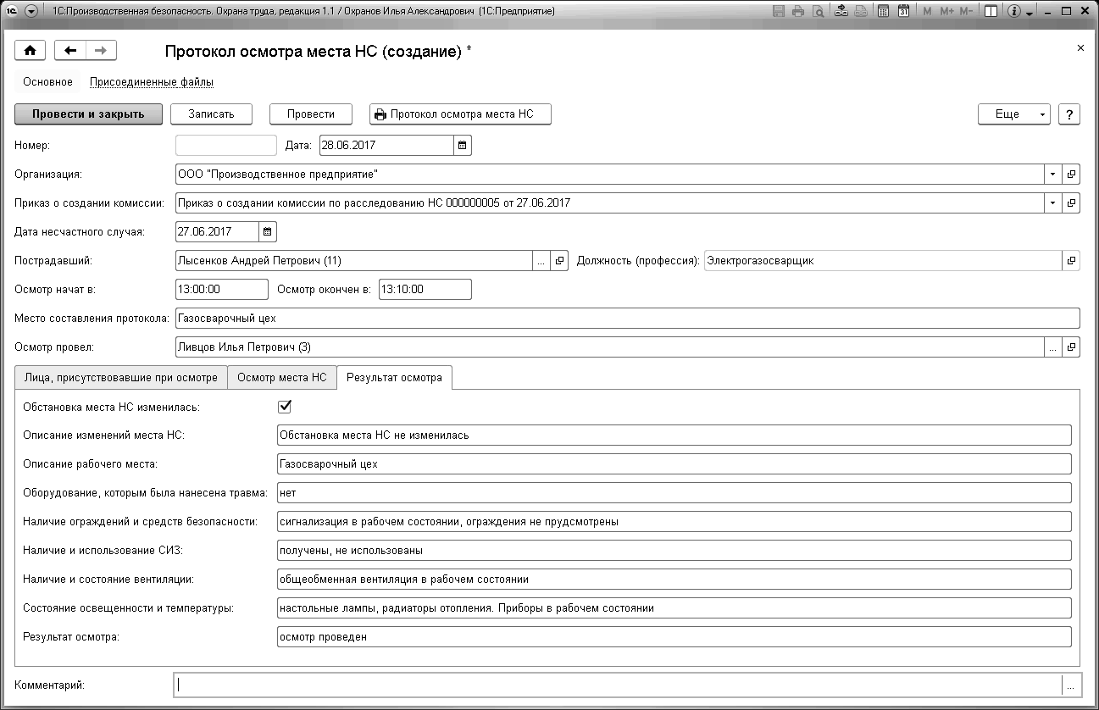Open print preview magnifier icon

(818, 12)
